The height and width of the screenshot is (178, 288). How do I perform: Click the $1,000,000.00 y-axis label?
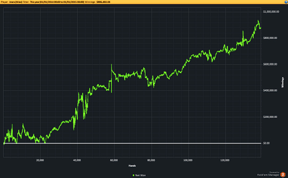click(x=271, y=12)
